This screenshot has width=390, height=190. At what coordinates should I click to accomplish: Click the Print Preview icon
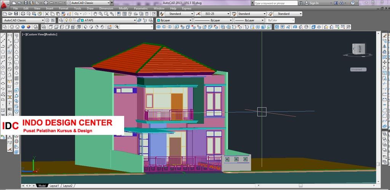coord(29,14)
